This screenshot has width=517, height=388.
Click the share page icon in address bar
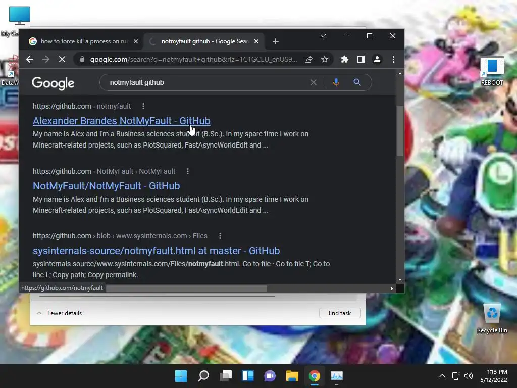point(308,60)
